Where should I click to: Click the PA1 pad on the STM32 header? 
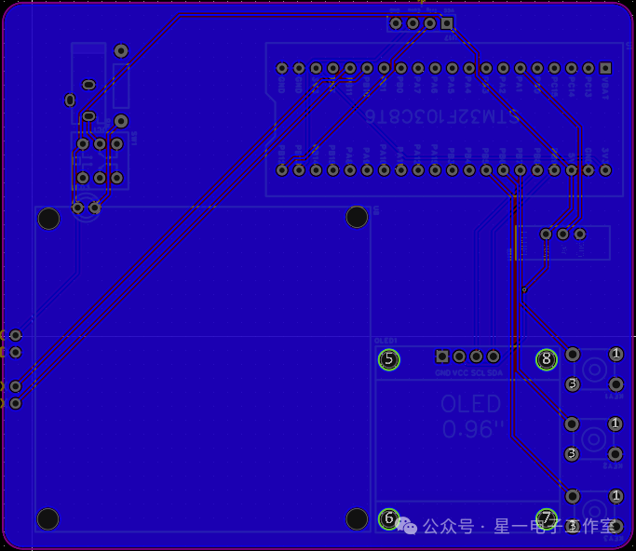520,68
